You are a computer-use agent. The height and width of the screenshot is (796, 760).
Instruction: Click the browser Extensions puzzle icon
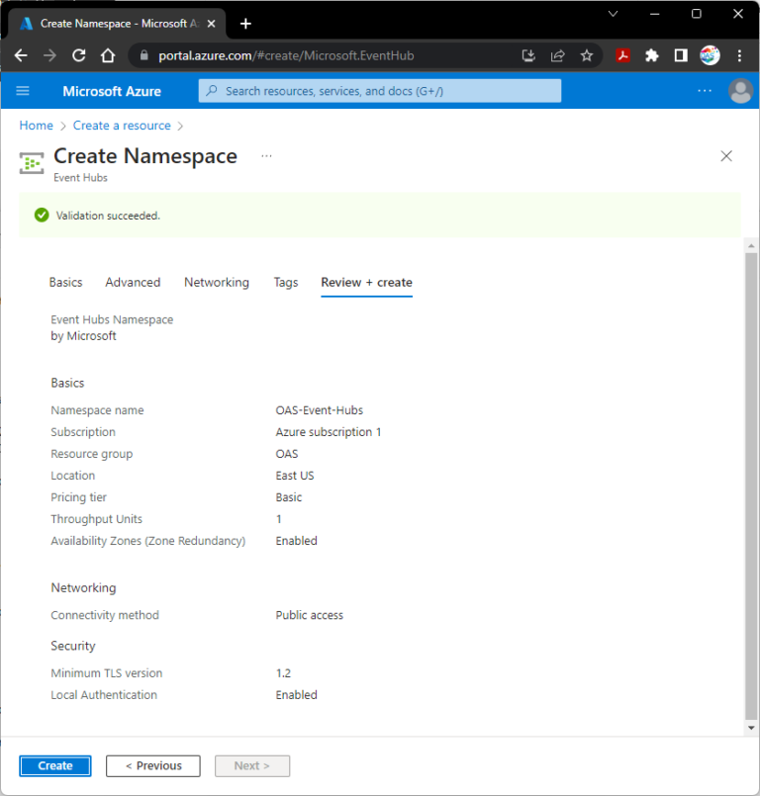[651, 56]
